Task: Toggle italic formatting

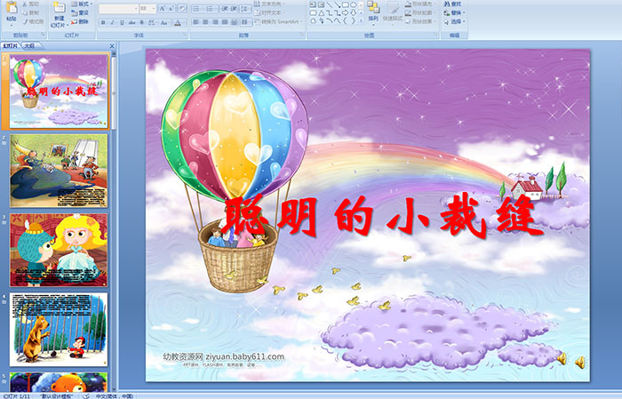Action: [113, 22]
